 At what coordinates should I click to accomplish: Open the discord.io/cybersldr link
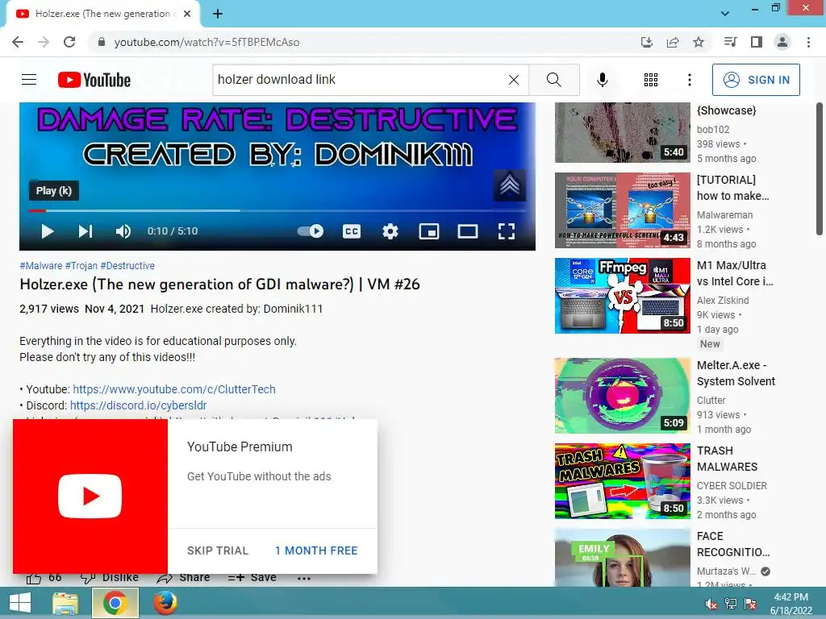tap(138, 405)
